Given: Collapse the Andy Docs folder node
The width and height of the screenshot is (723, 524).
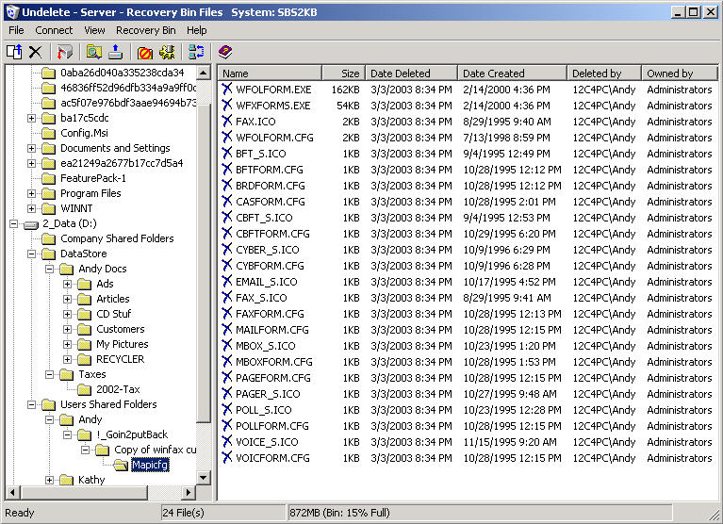Looking at the screenshot, I should 49,269.
